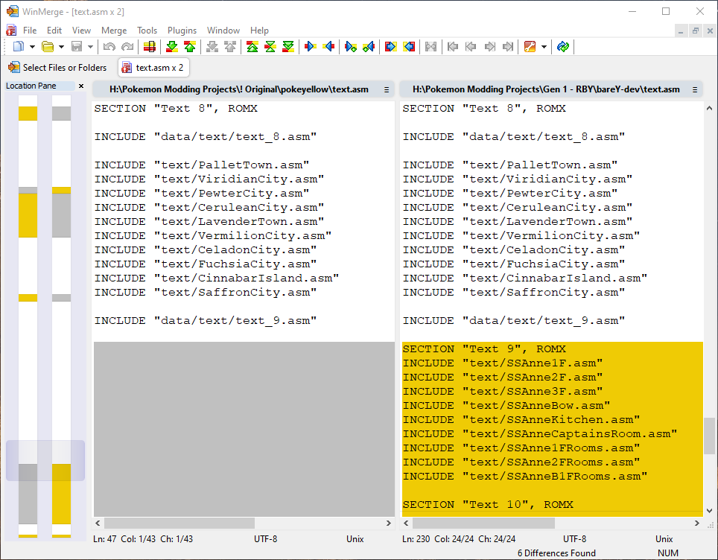
Task: Click Copy to Right blue arrow icon
Action: (x=310, y=47)
